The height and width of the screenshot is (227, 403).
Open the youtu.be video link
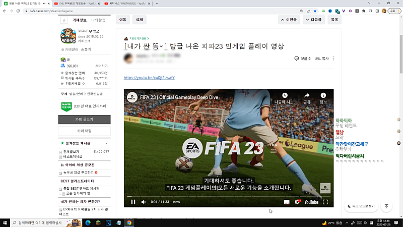point(149,78)
